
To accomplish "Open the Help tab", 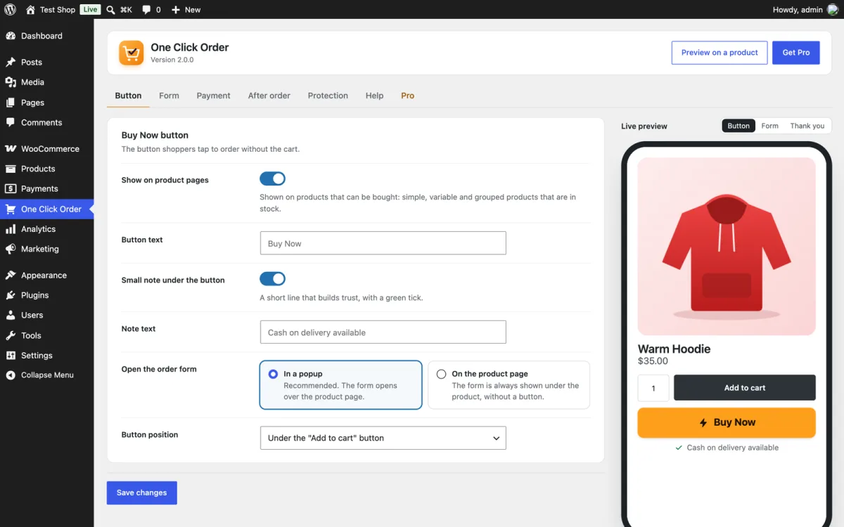I will click(374, 96).
